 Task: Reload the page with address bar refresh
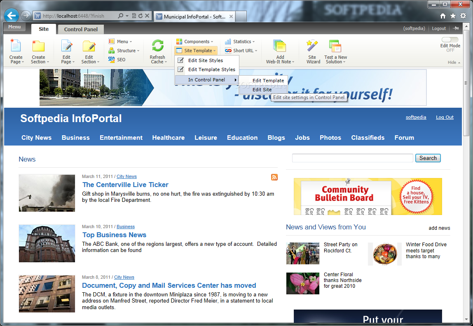click(x=140, y=16)
